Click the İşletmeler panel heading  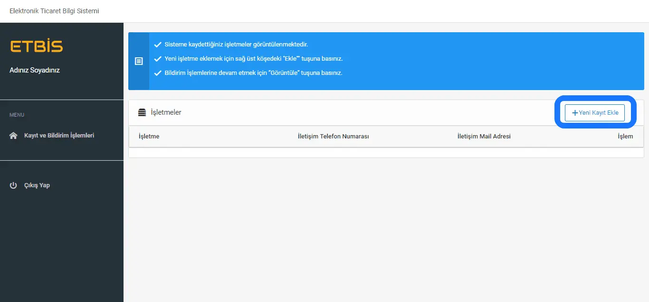pos(166,113)
